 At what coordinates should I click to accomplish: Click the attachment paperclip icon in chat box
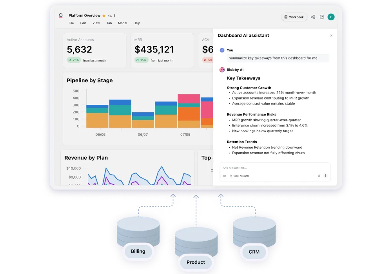click(319, 176)
